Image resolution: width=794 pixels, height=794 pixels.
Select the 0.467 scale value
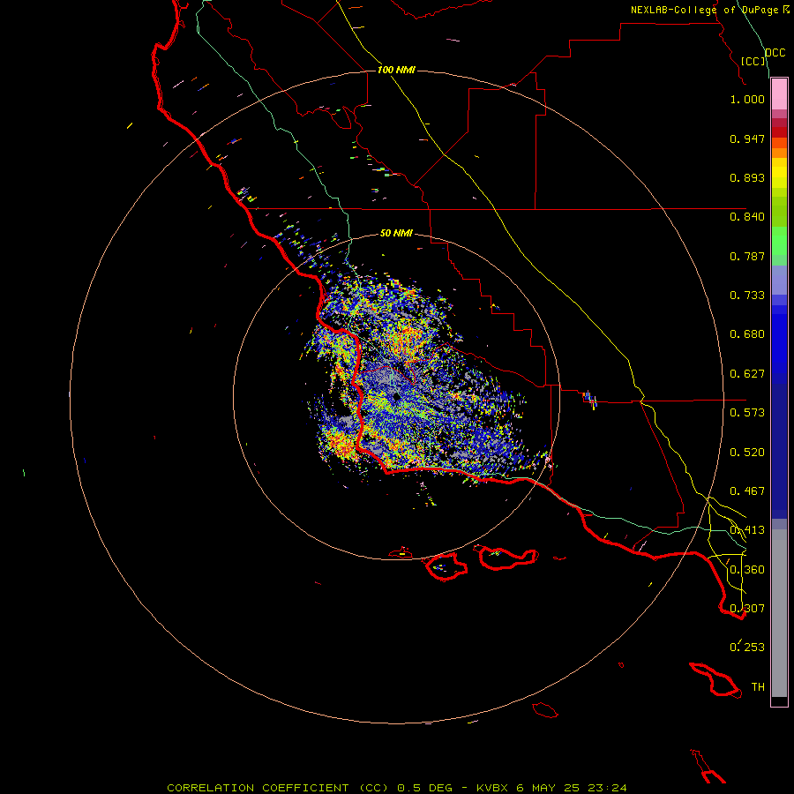point(747,491)
